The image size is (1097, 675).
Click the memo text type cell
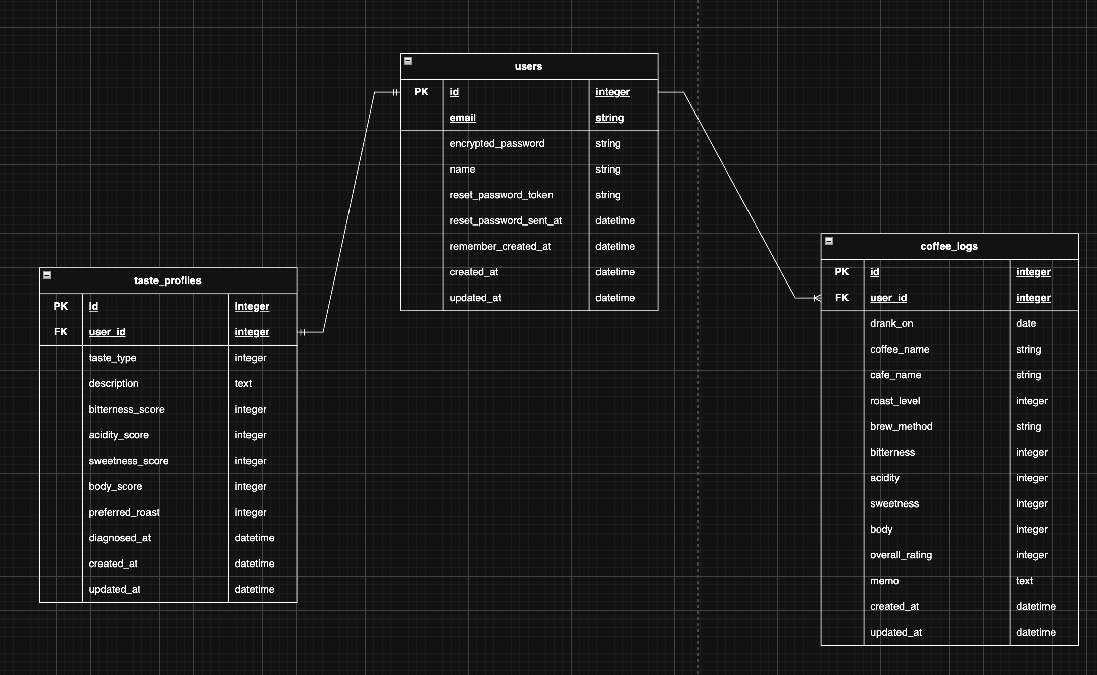coord(1024,581)
